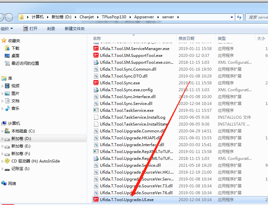Expand the arrow after Appserver in path
Image resolution: width=268 pixels, height=205 pixels.
click(x=158, y=17)
